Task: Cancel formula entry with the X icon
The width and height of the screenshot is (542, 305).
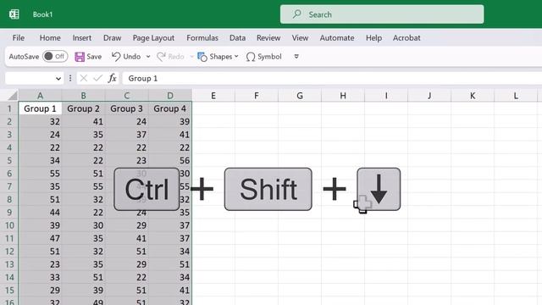Action: (x=83, y=78)
